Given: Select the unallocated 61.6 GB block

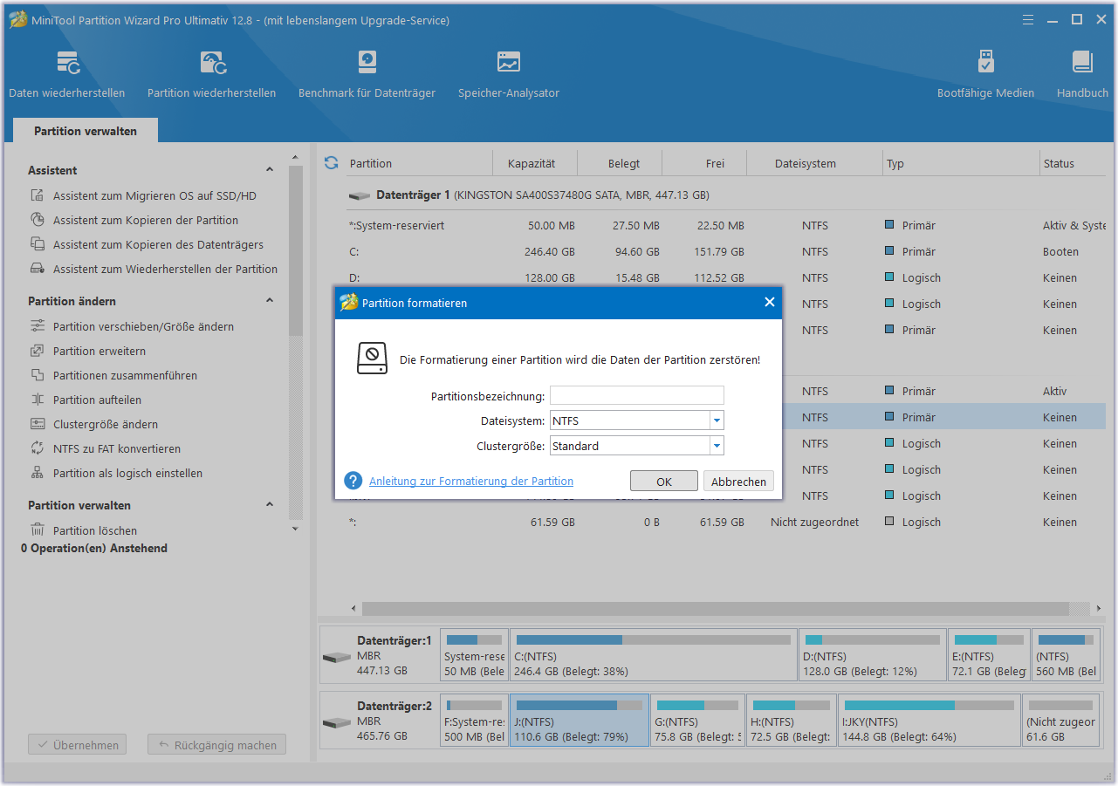Looking at the screenshot, I should click(1060, 721).
